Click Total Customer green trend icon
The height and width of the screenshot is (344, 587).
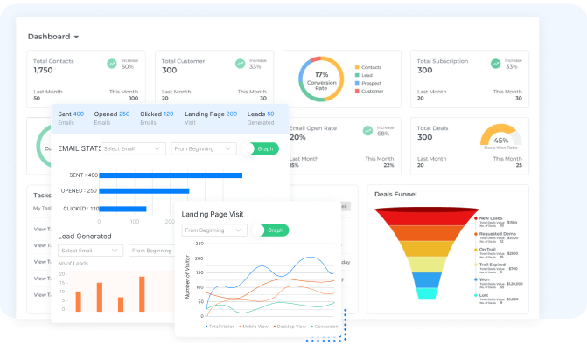pos(240,64)
